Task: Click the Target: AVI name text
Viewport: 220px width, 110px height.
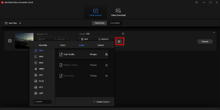Action: (x=84, y=34)
